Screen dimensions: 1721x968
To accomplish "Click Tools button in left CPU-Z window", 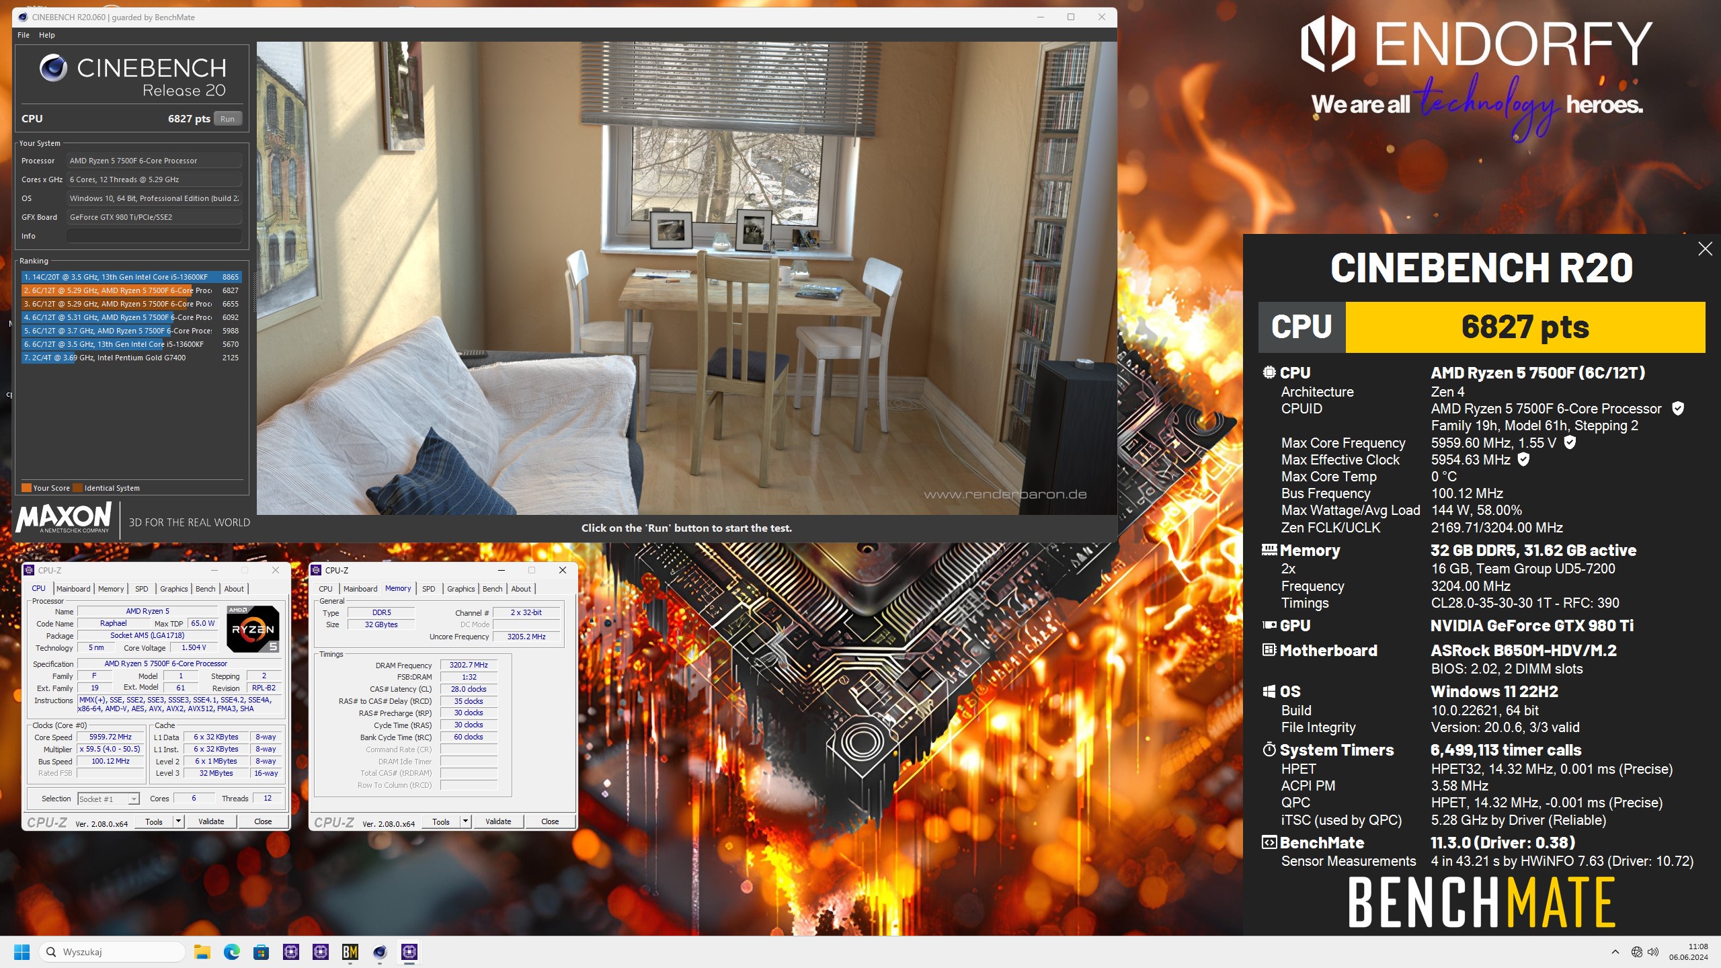I will click(154, 821).
